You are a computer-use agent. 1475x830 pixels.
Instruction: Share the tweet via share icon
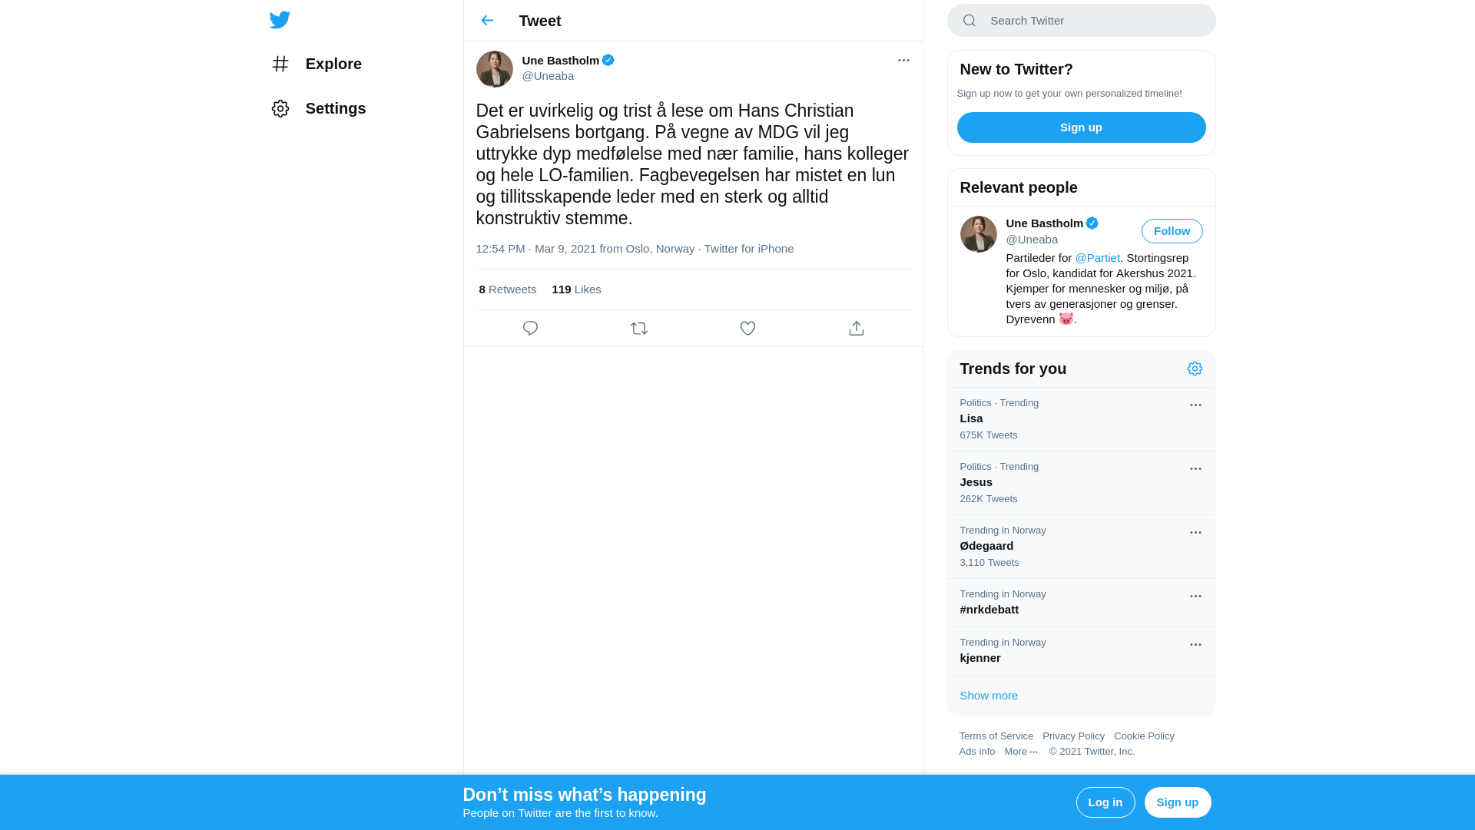coord(857,329)
